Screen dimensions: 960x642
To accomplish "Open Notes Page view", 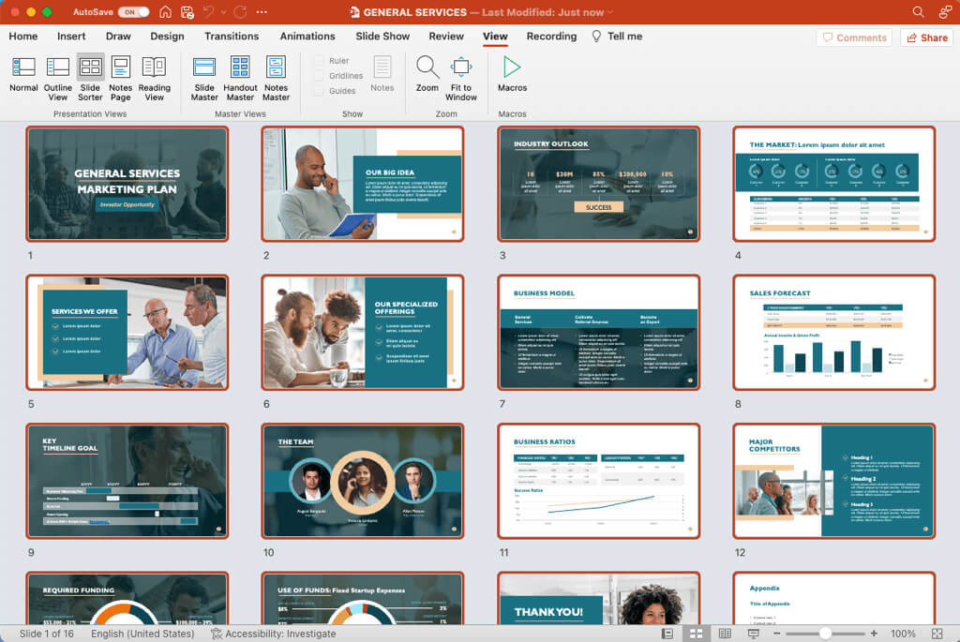I will pos(121,79).
